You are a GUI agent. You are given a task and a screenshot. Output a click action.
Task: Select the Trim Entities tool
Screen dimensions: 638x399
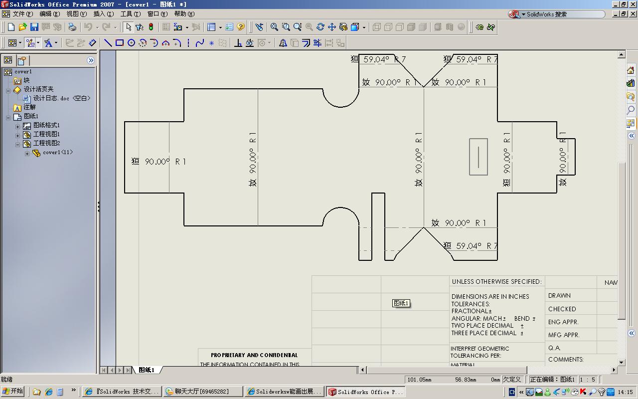318,43
